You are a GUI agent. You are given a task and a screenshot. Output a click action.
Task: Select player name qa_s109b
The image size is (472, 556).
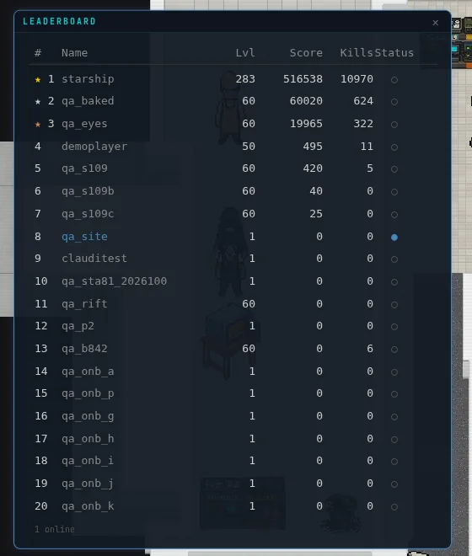pyautogui.click(x=88, y=191)
